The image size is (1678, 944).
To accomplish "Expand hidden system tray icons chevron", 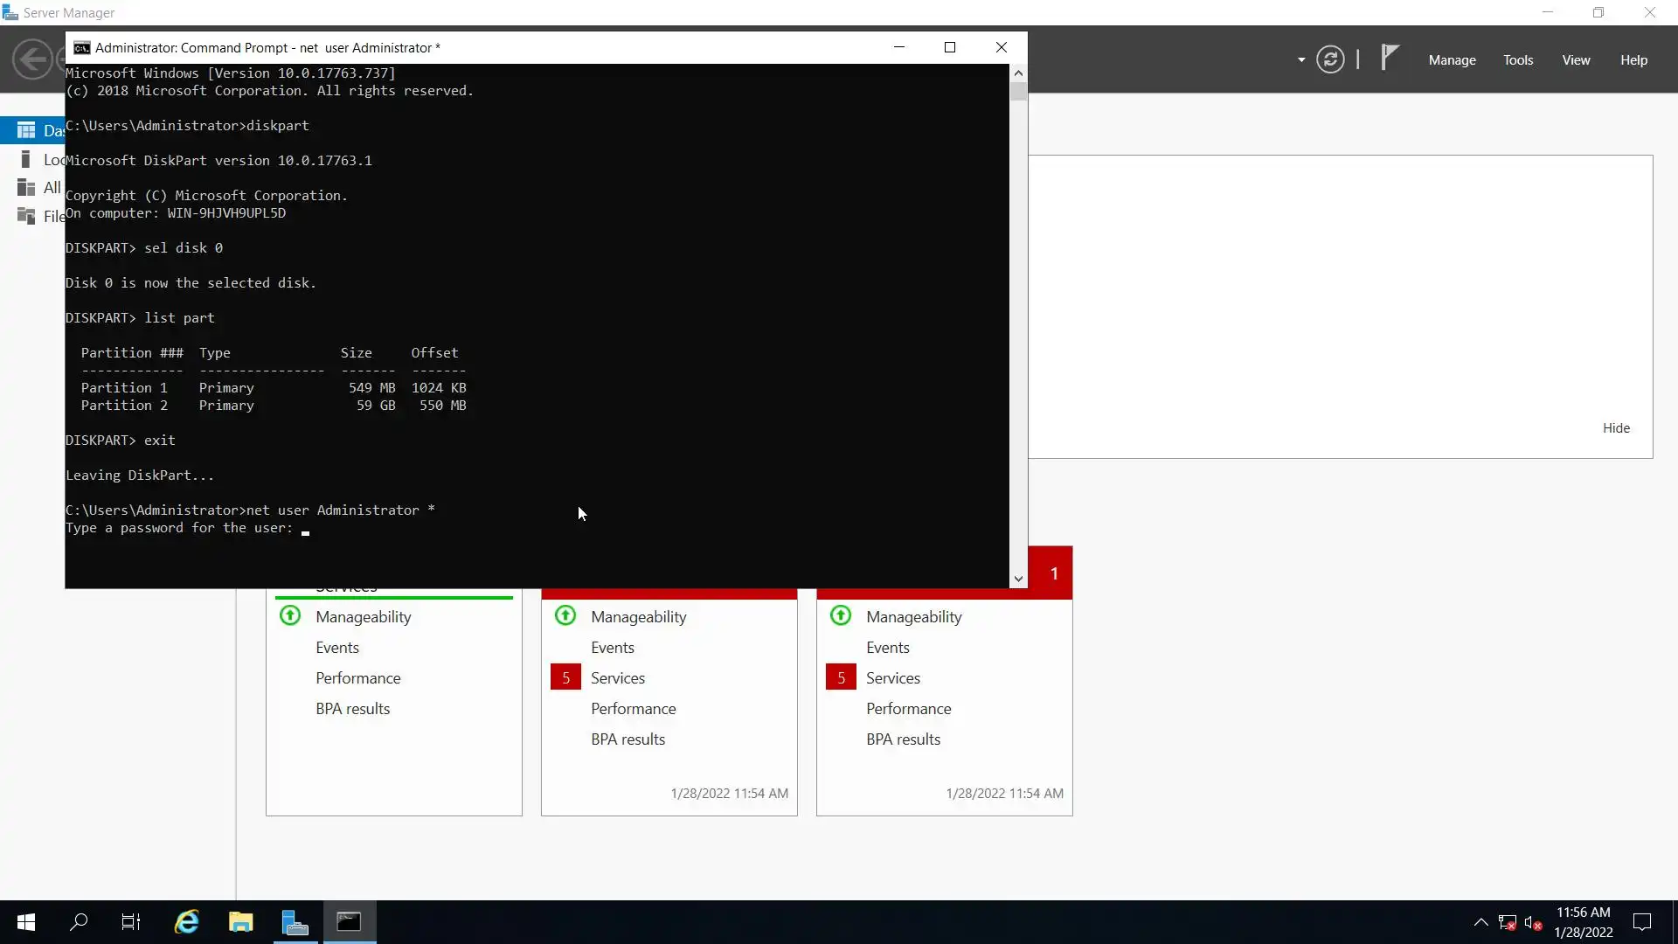I will tap(1480, 922).
